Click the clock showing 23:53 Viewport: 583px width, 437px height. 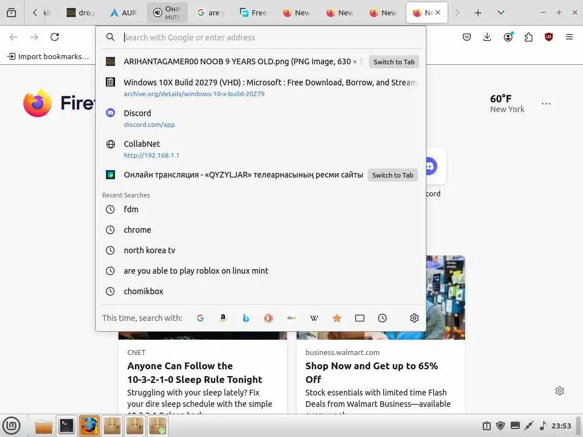pos(561,426)
